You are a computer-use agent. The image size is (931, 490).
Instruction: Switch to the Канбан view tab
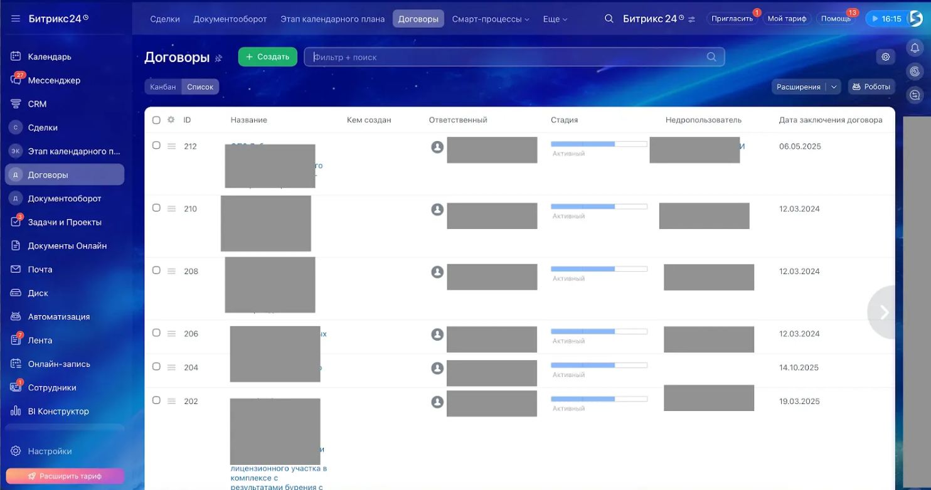click(x=163, y=87)
